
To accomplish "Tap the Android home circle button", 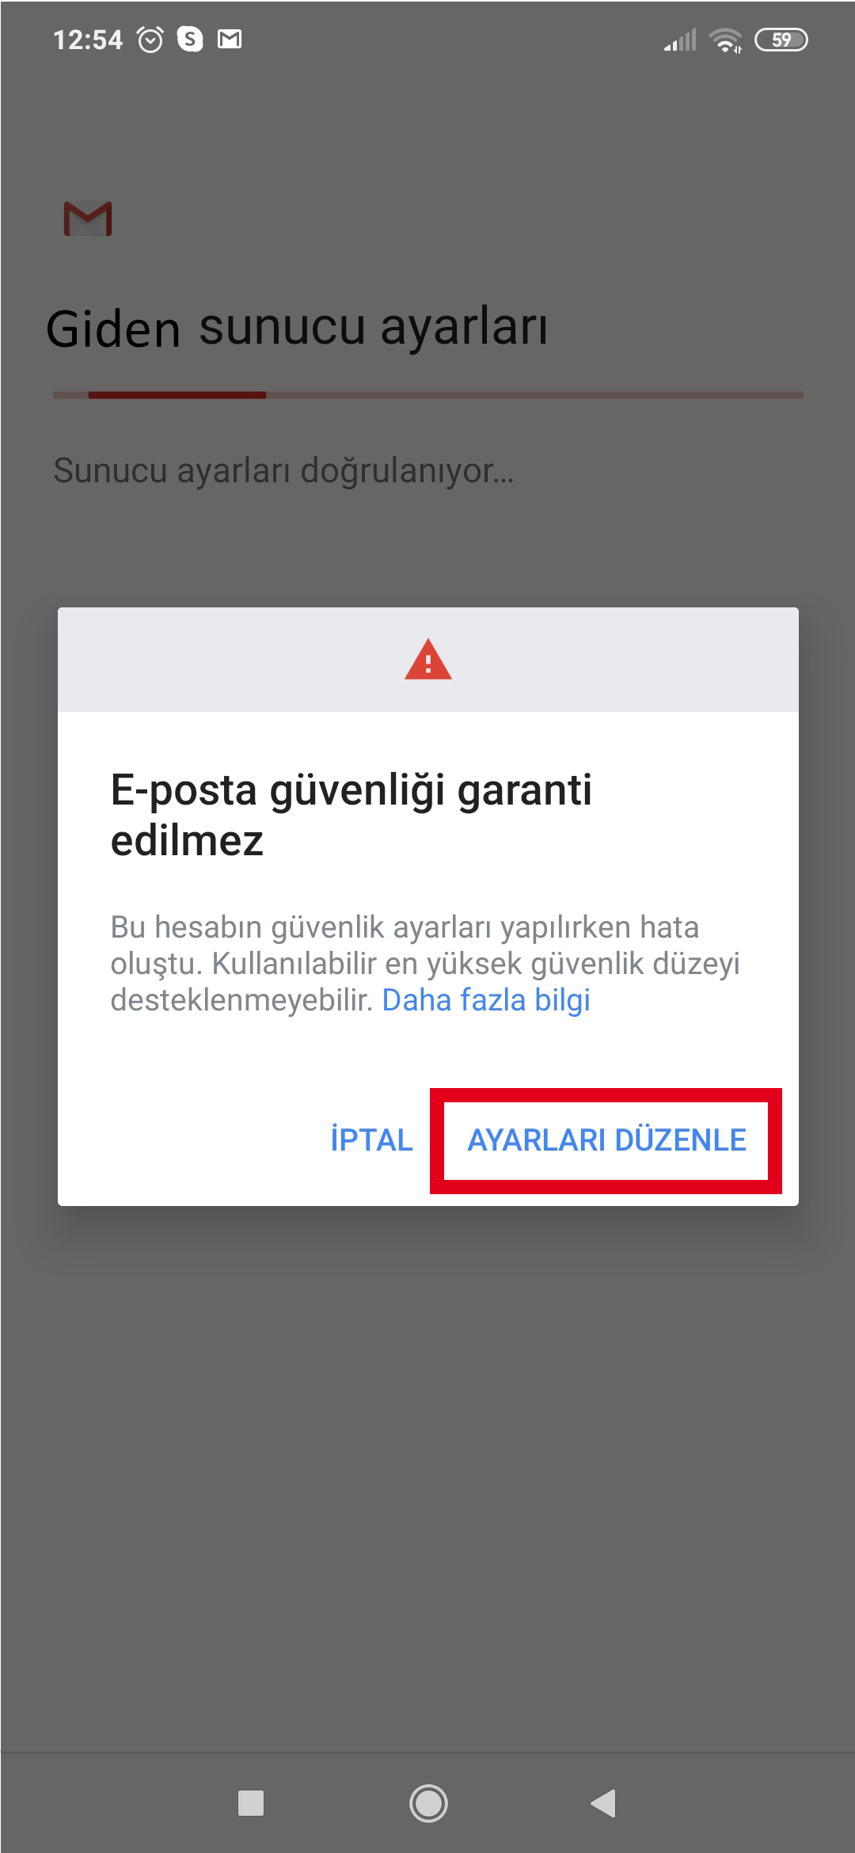I will pyautogui.click(x=428, y=1803).
